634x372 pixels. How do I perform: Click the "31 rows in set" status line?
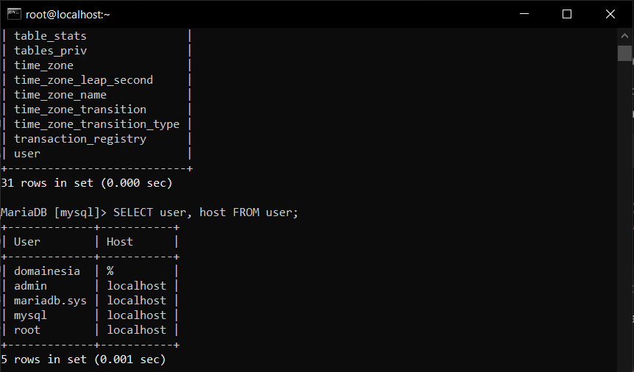87,183
